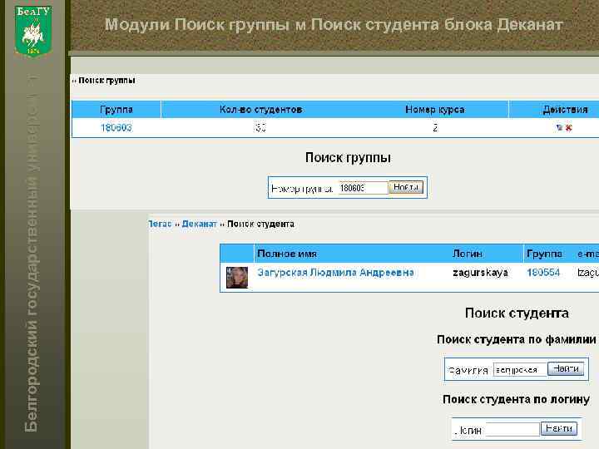Viewport: 599px width, 449px height.
Task: Open group 180603 link
Action: (x=116, y=127)
